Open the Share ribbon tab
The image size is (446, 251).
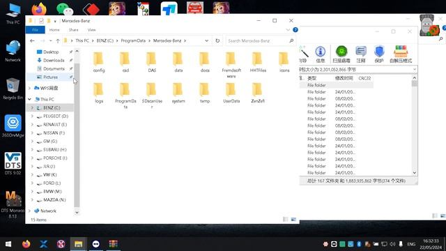(x=73, y=29)
